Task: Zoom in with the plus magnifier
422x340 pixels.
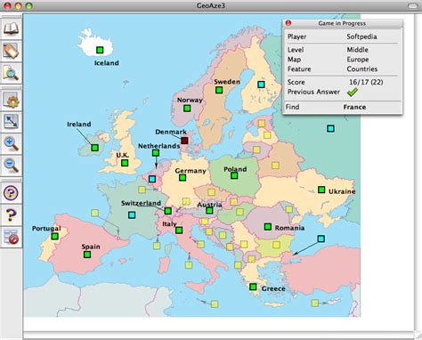Action: coord(11,143)
